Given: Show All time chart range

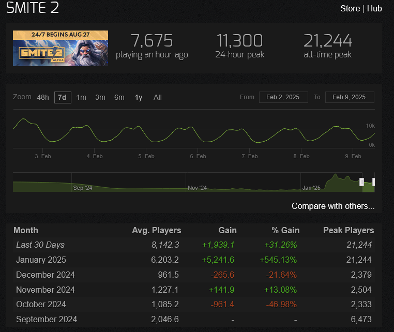Looking at the screenshot, I should click(158, 98).
